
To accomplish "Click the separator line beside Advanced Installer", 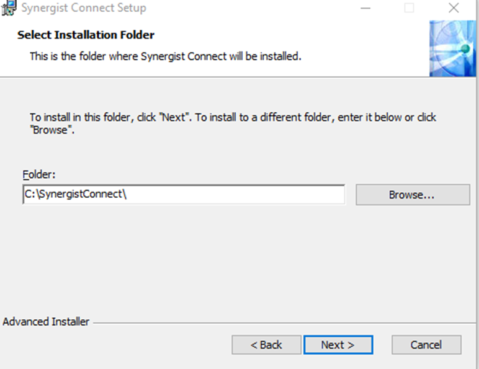I will click(279, 322).
